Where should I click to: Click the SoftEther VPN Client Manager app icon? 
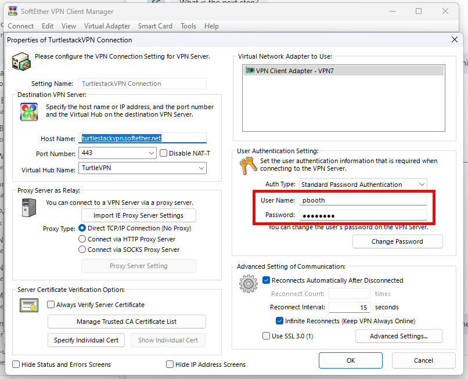coord(13,12)
